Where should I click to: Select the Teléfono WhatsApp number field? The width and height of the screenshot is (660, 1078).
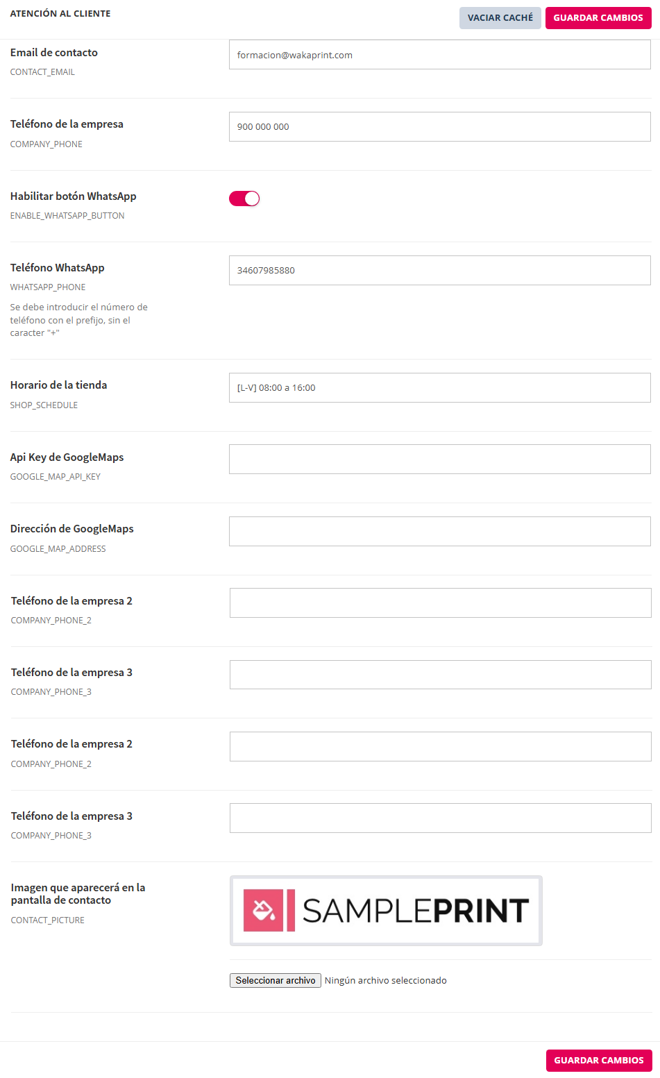click(439, 271)
